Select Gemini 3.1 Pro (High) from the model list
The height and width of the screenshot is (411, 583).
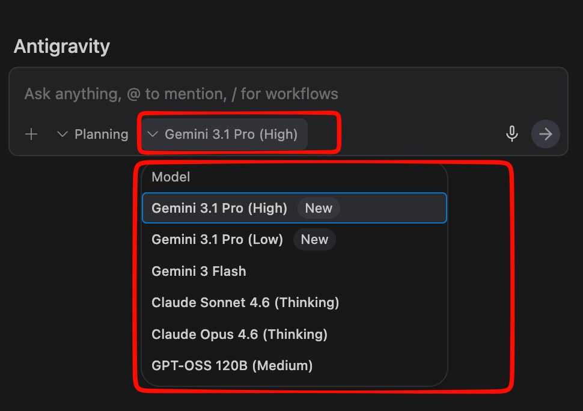(x=219, y=208)
